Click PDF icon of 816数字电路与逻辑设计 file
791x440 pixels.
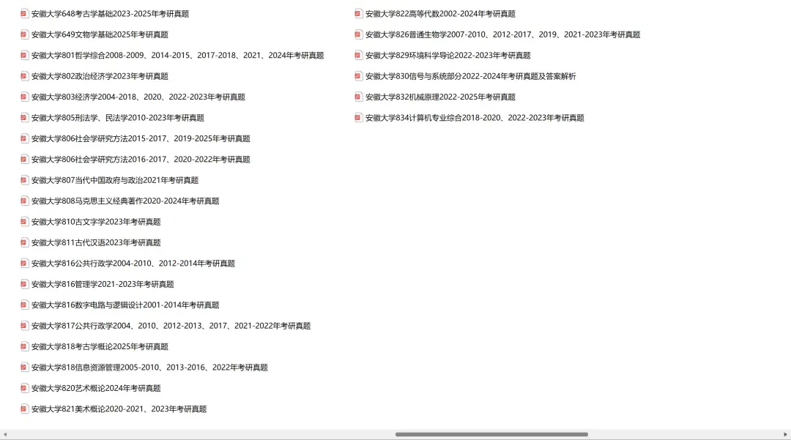click(x=24, y=305)
